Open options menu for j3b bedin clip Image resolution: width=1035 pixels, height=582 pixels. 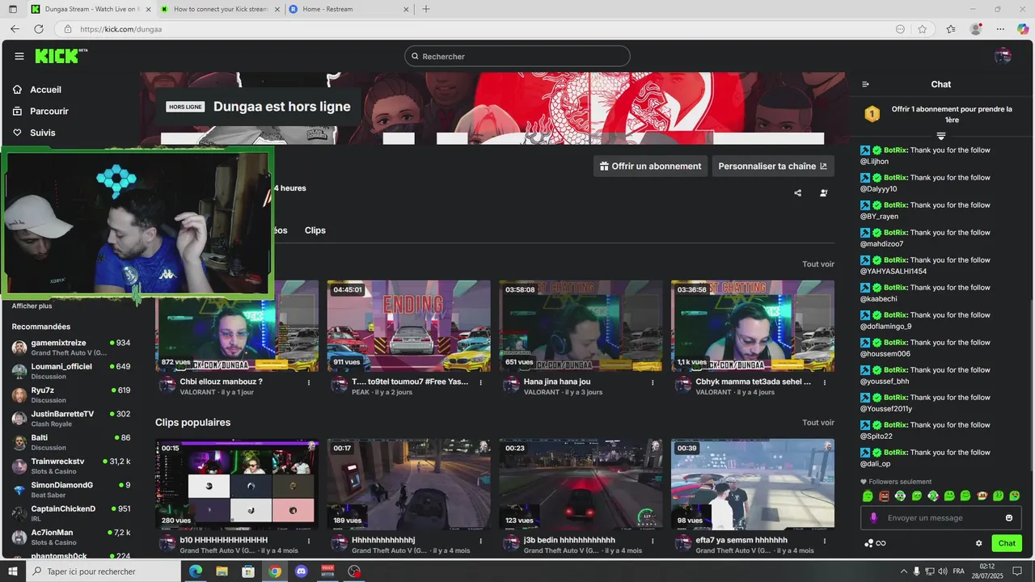click(x=653, y=541)
